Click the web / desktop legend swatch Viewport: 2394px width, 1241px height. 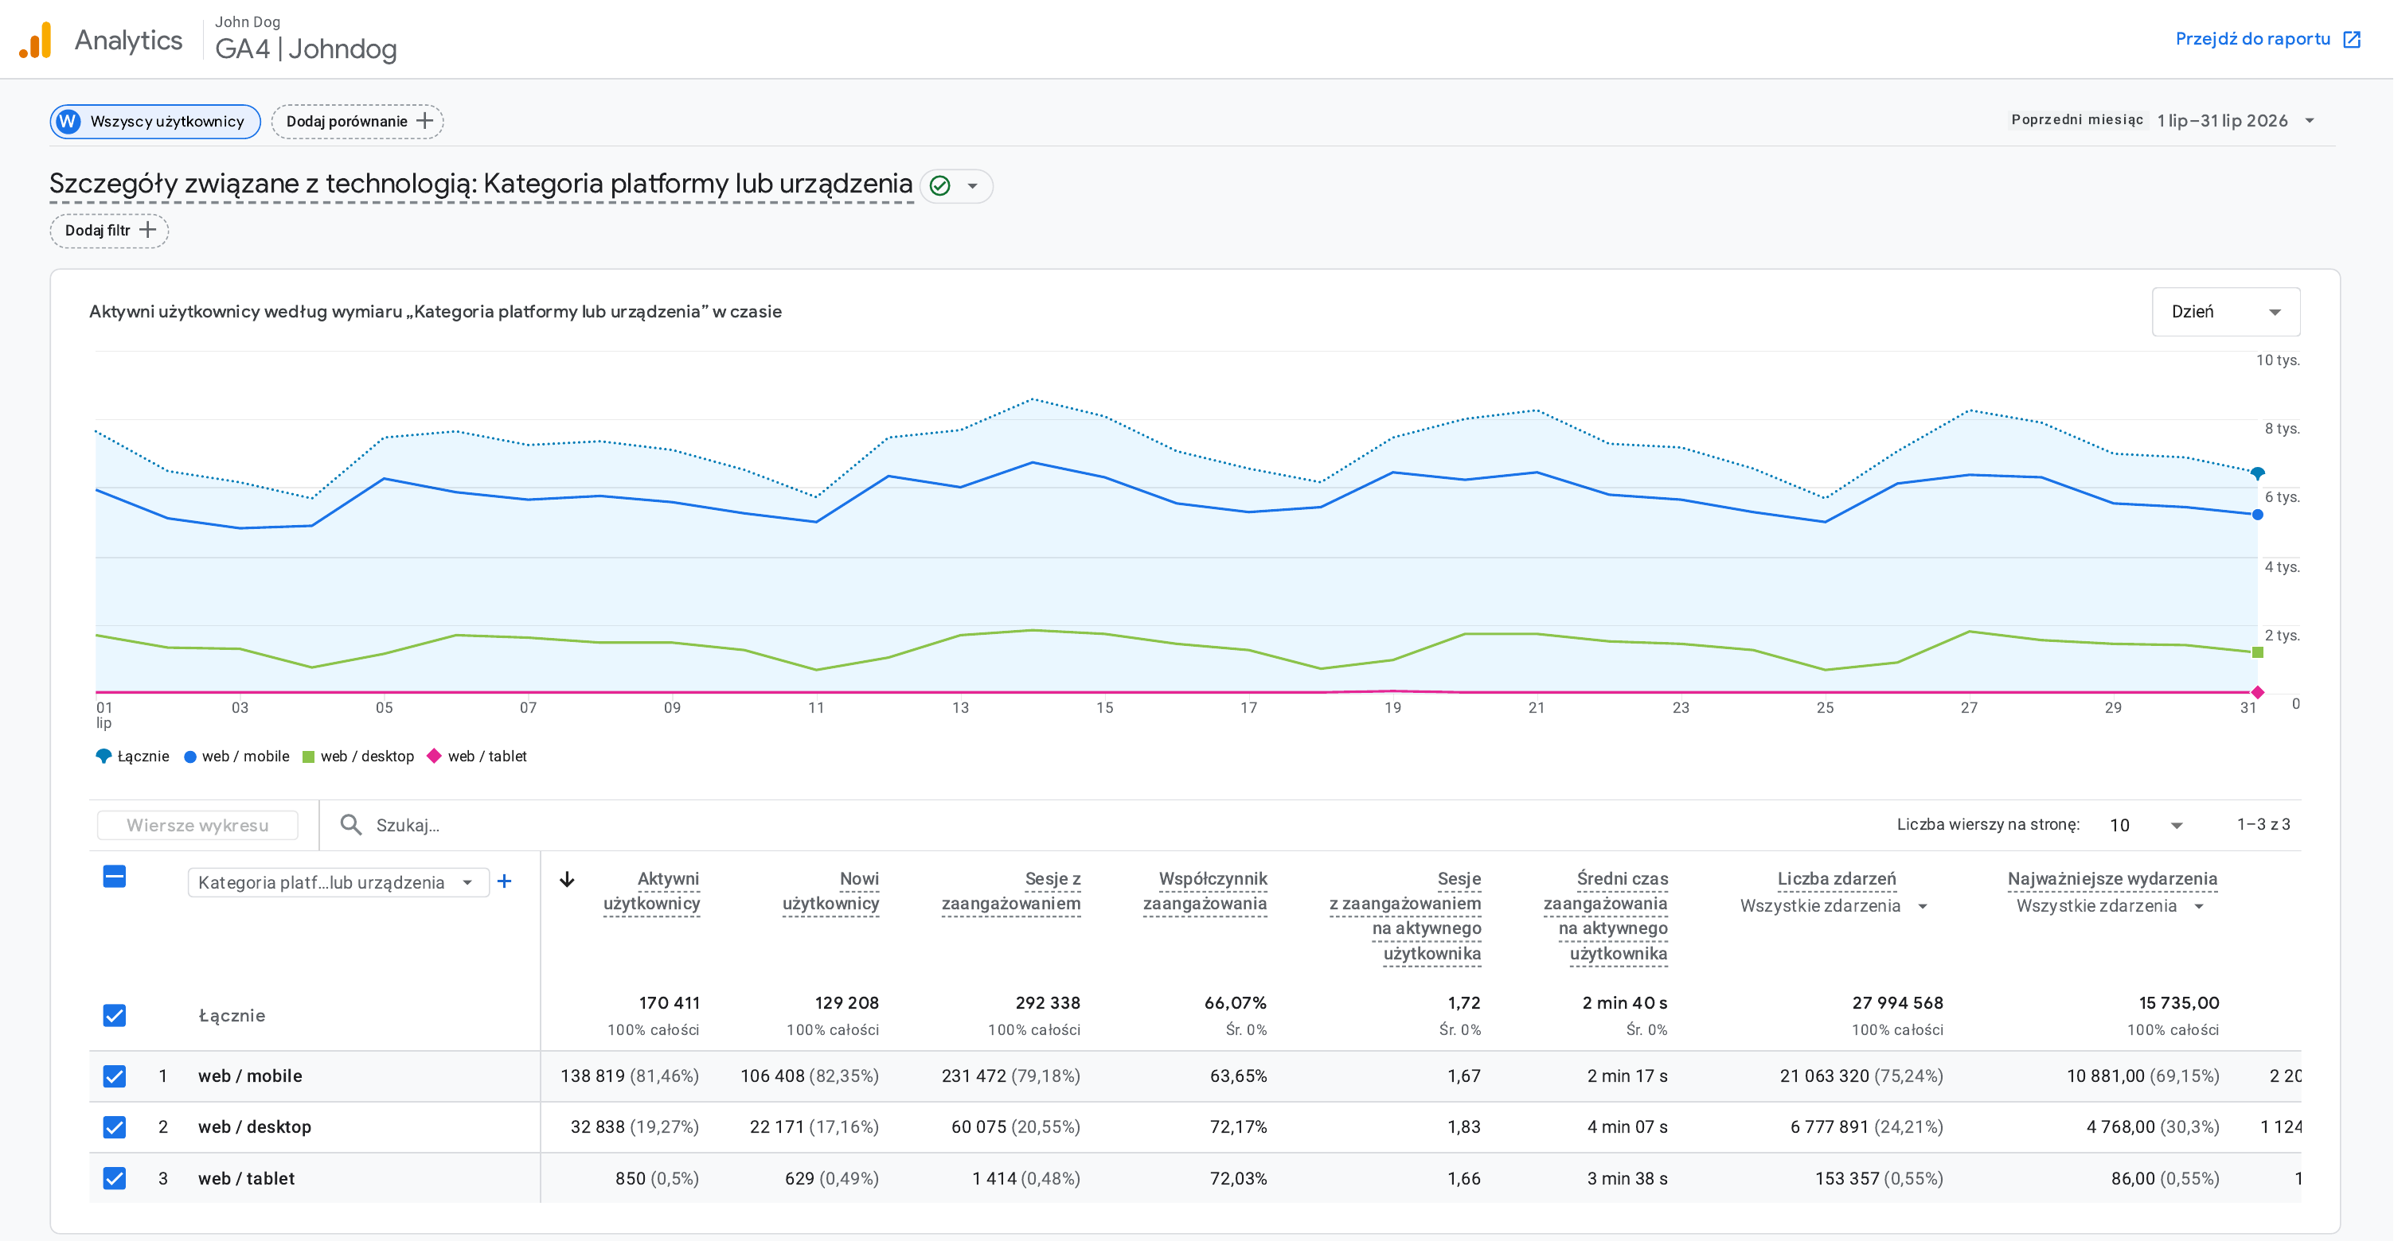[309, 756]
